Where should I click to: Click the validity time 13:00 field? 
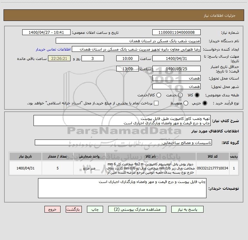click(128, 69)
